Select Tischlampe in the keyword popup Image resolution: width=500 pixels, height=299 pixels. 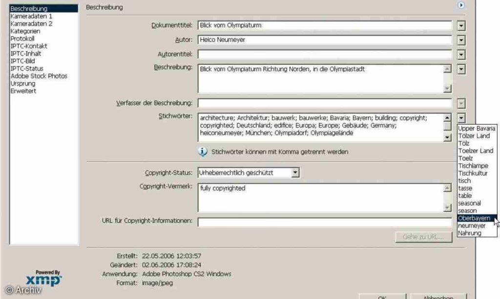473,166
